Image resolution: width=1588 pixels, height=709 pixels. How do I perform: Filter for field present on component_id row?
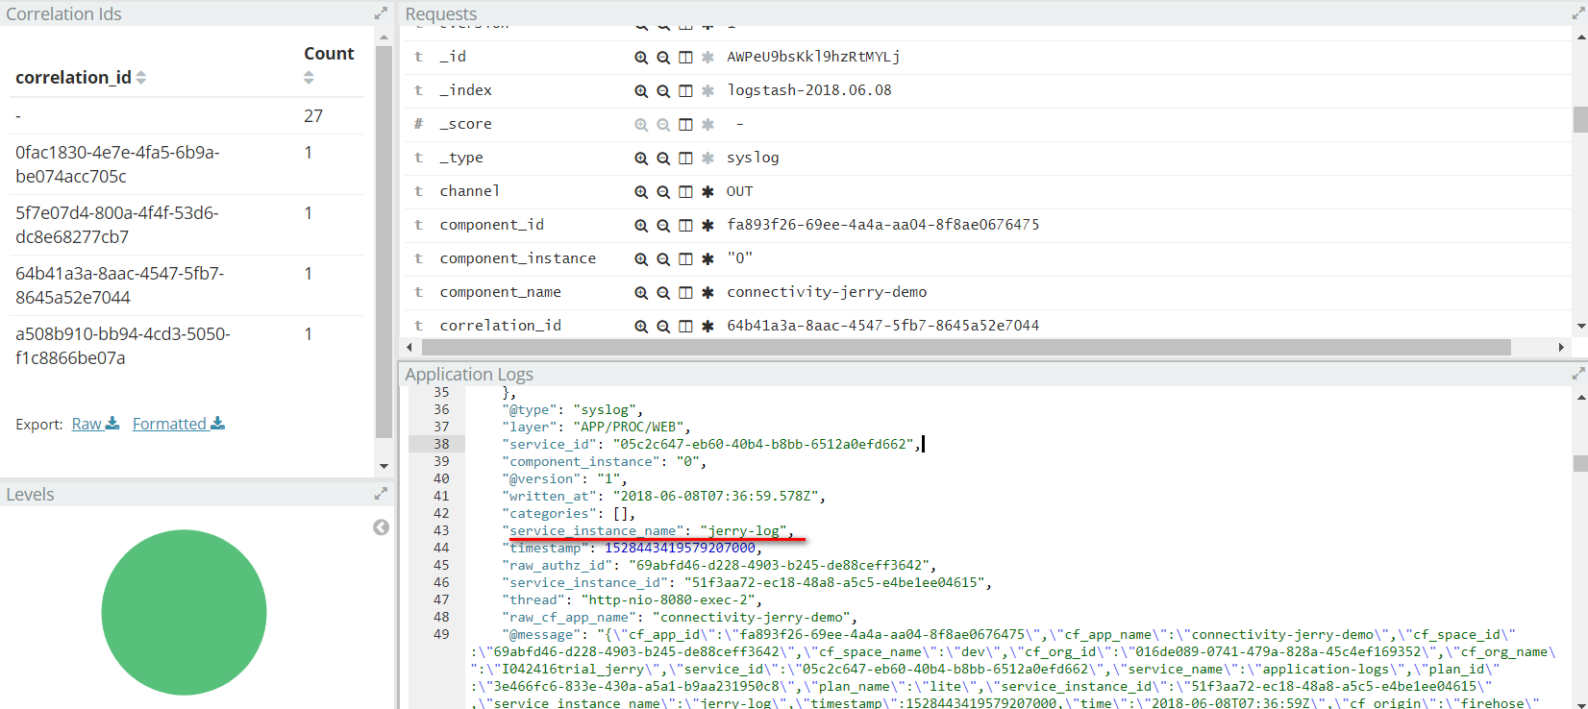pos(707,226)
